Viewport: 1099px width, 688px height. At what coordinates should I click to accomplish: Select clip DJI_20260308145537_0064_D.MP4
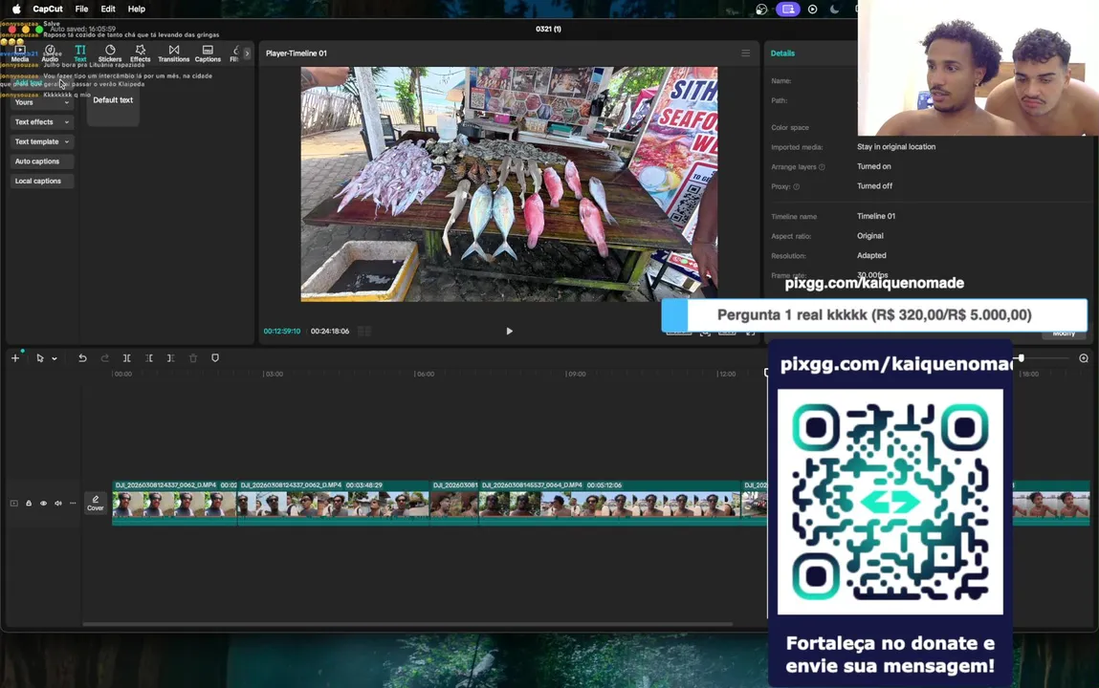[609, 503]
